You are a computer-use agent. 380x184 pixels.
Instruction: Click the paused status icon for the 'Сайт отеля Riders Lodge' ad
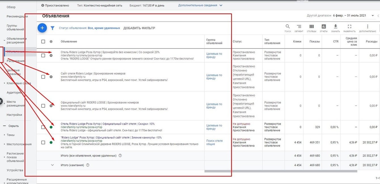pyautogui.click(x=51, y=77)
